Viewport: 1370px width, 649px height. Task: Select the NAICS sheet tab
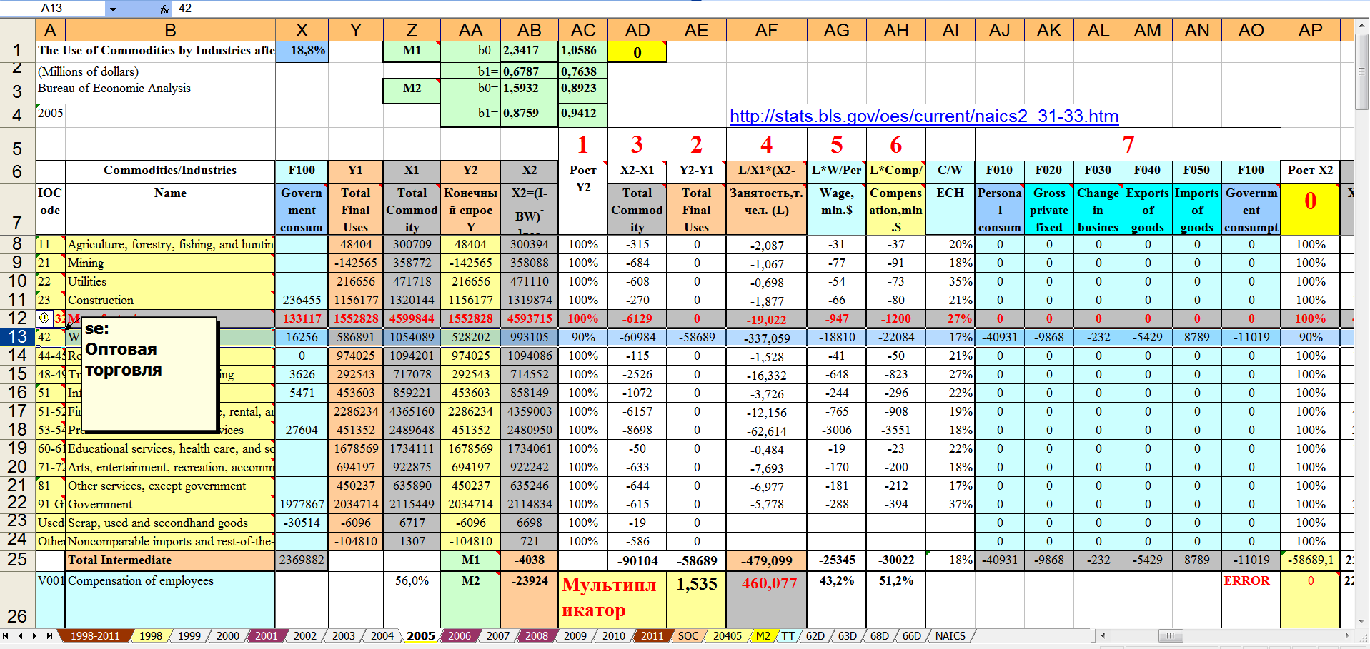pos(950,635)
